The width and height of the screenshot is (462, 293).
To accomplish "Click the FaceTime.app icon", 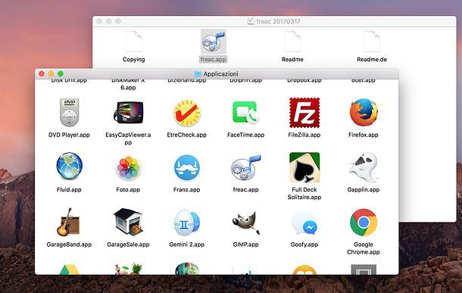I will pos(245,113).
